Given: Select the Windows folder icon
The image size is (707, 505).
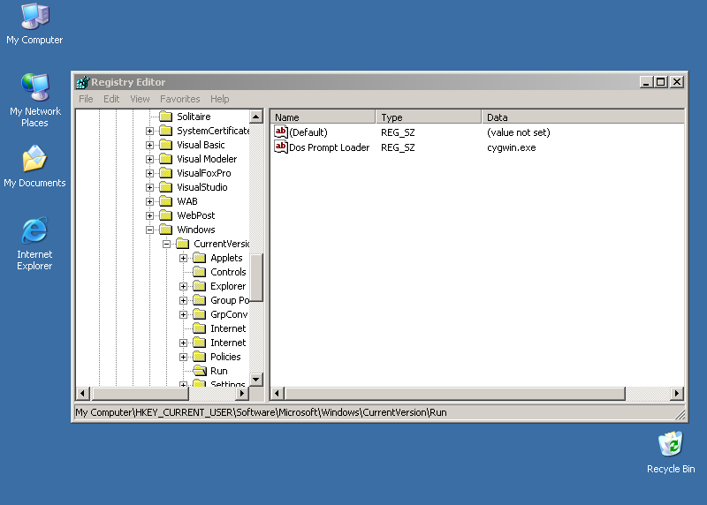Looking at the screenshot, I should click(166, 230).
